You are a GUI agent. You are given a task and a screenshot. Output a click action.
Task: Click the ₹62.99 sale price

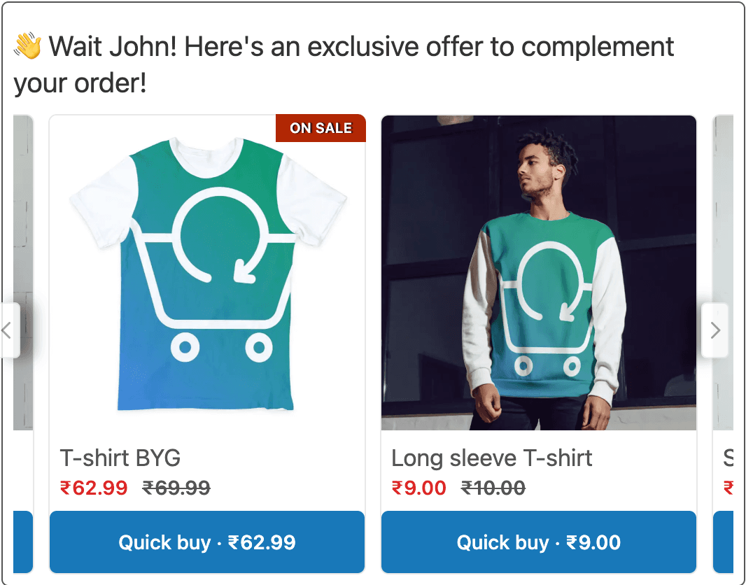(x=94, y=488)
